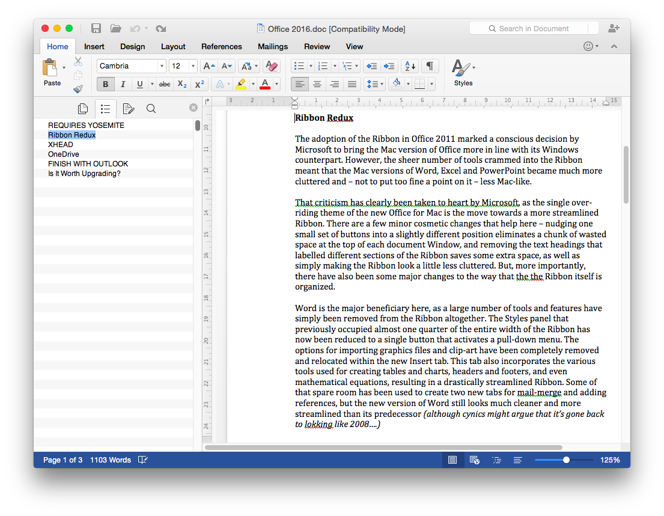Open the Mailings tab
Image resolution: width=664 pixels, height=516 pixels.
(273, 47)
